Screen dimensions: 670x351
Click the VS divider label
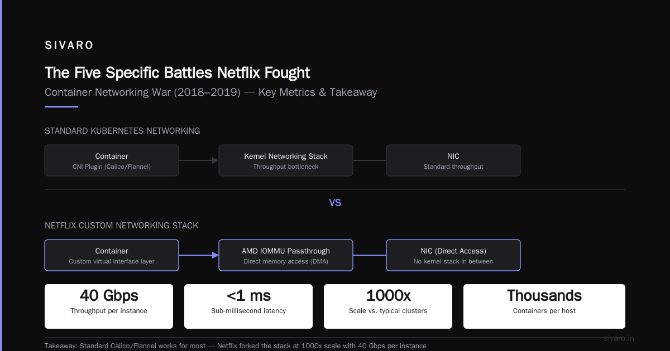pyautogui.click(x=335, y=203)
